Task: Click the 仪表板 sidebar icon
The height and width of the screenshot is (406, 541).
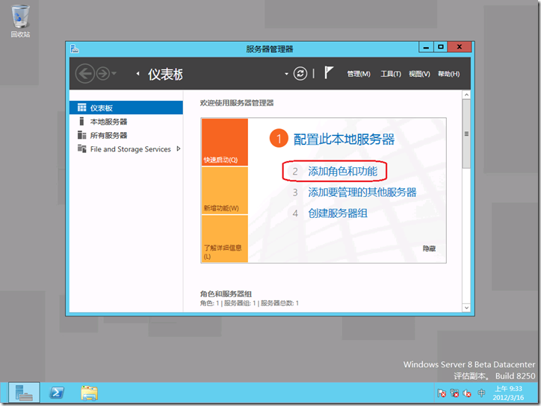Action: 81,107
